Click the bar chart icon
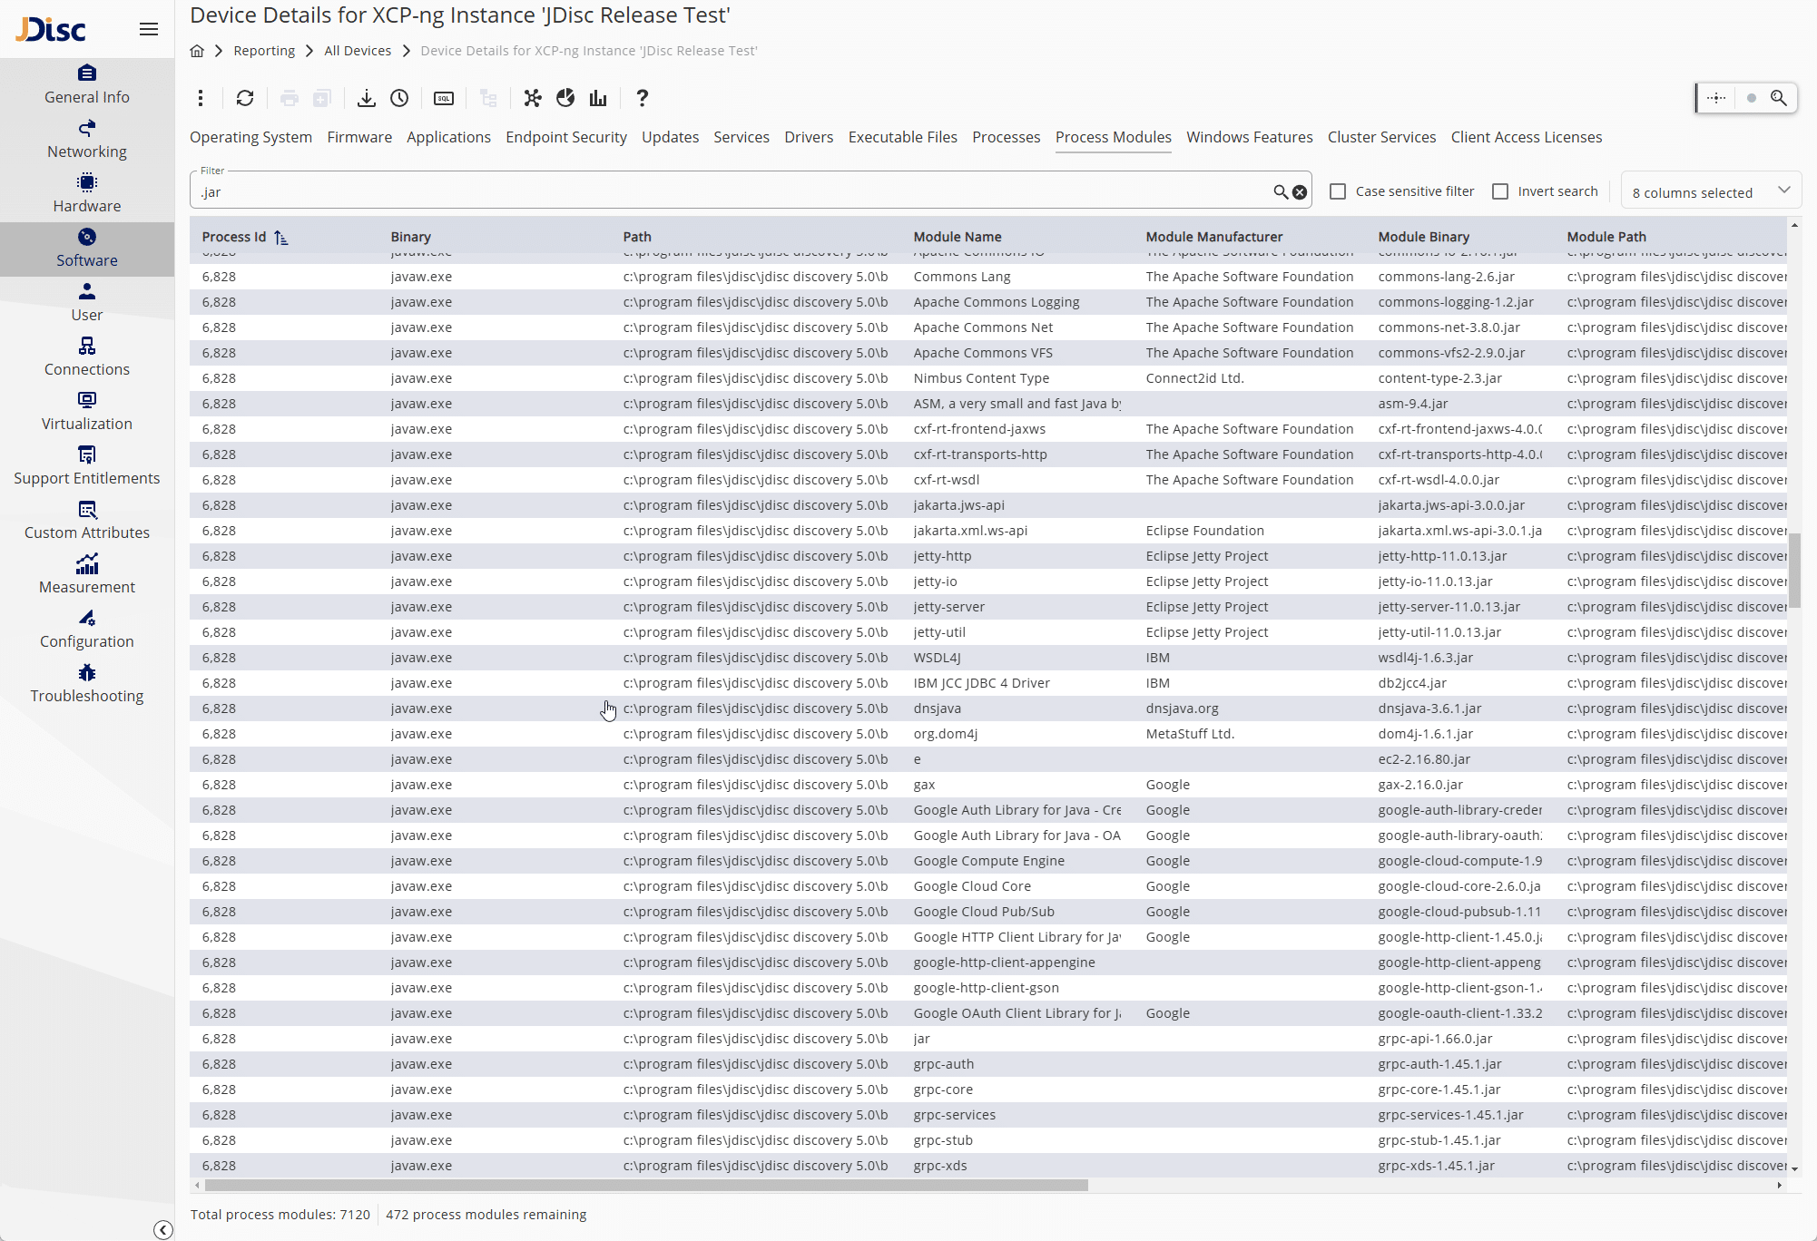Viewport: 1817px width, 1241px height. point(598,98)
